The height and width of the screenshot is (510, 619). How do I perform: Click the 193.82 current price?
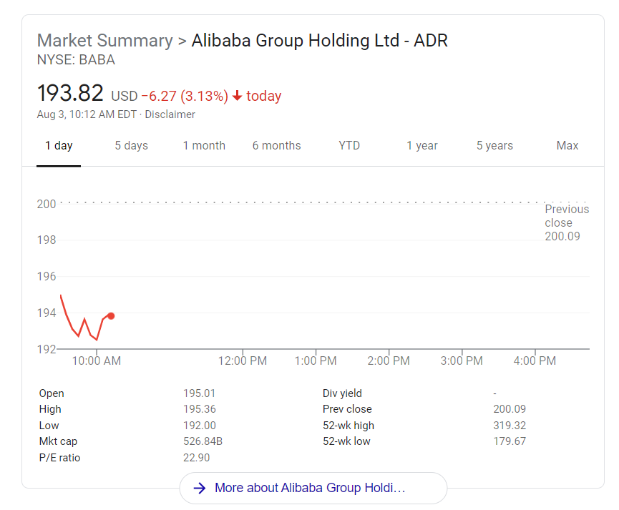(x=70, y=94)
